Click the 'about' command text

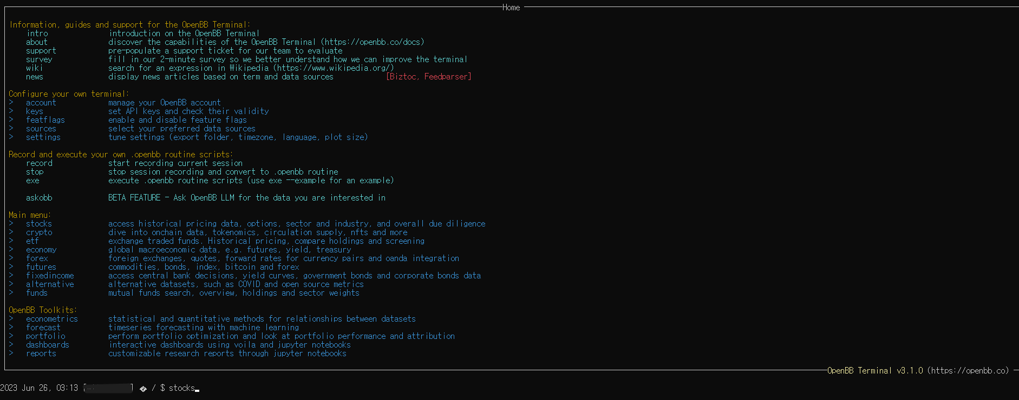click(37, 42)
